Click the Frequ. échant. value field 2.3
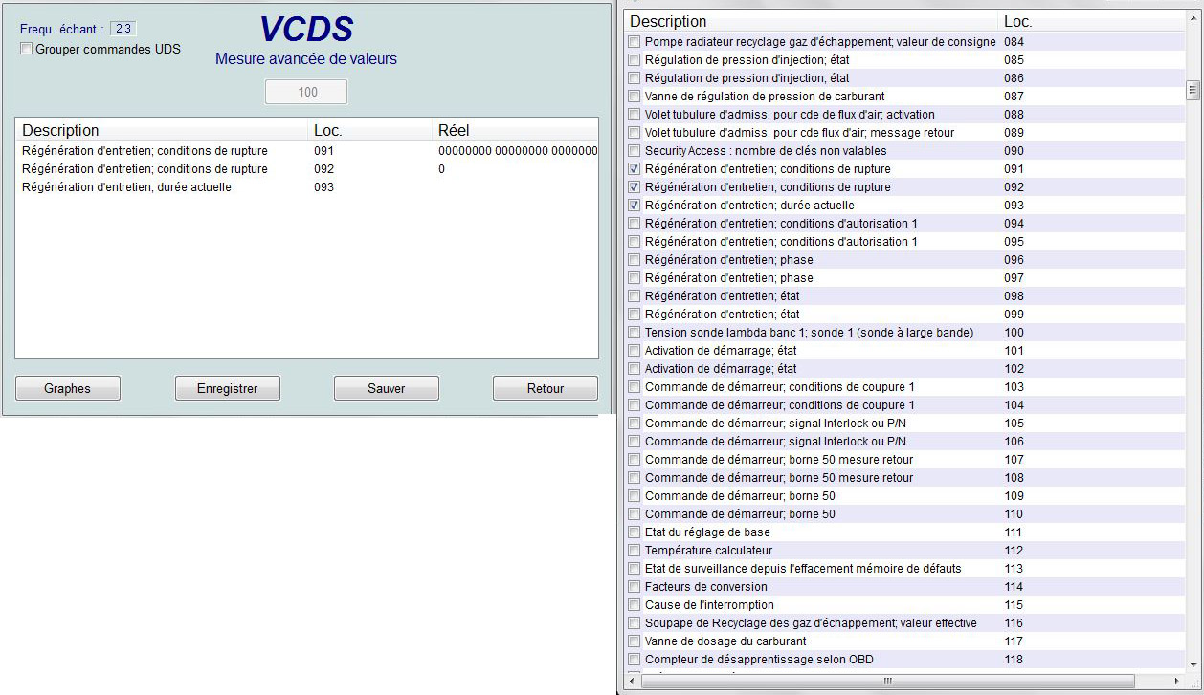This screenshot has width=1204, height=695. pos(123,29)
